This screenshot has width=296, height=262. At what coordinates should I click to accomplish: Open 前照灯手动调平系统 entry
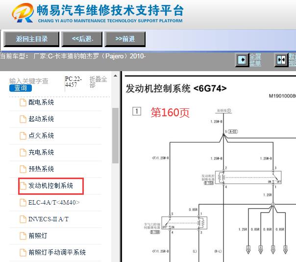[x=57, y=252]
